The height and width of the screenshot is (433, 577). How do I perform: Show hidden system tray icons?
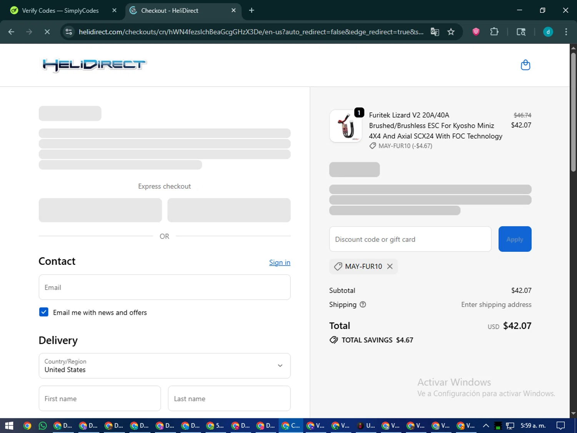pyautogui.click(x=486, y=426)
